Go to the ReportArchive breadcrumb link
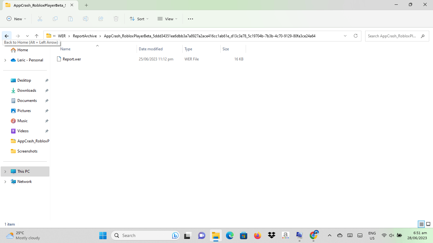 click(84, 36)
